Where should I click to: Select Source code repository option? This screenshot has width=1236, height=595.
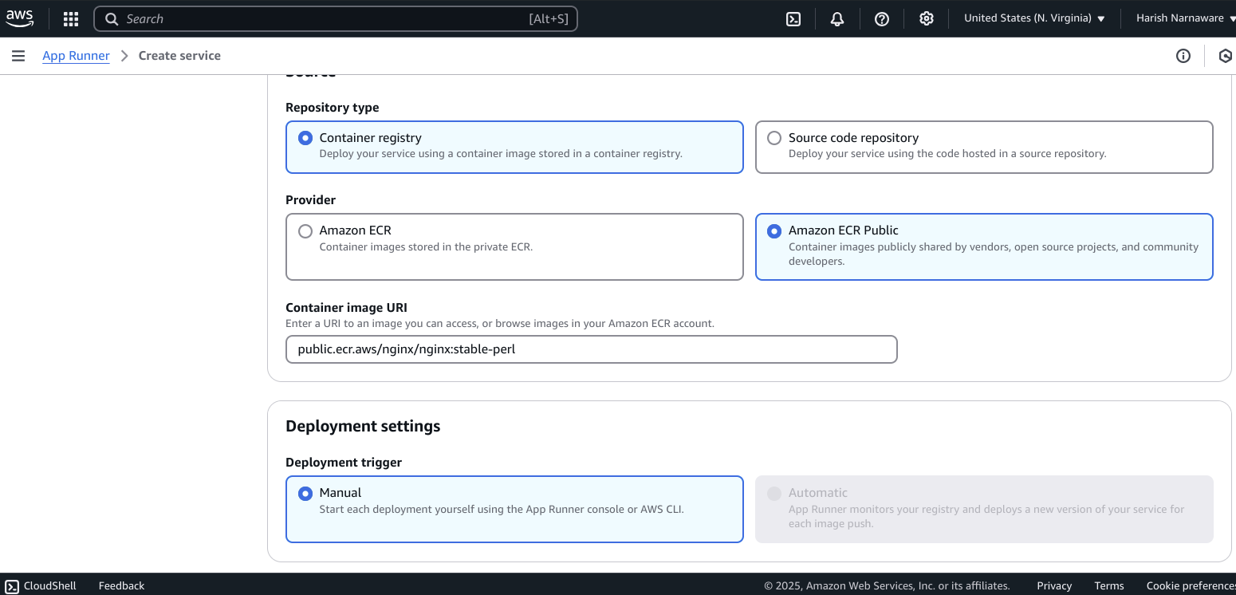tap(984, 147)
